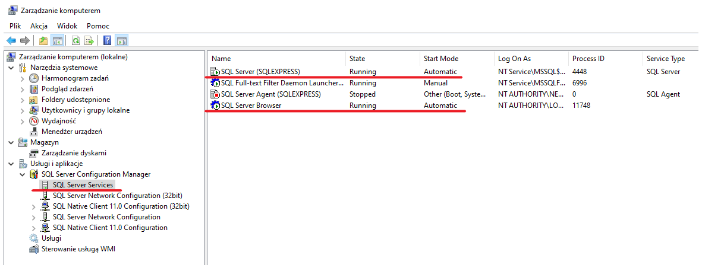
Task: Collapse the SQL Server Configuration Manager node
Action: (x=23, y=174)
